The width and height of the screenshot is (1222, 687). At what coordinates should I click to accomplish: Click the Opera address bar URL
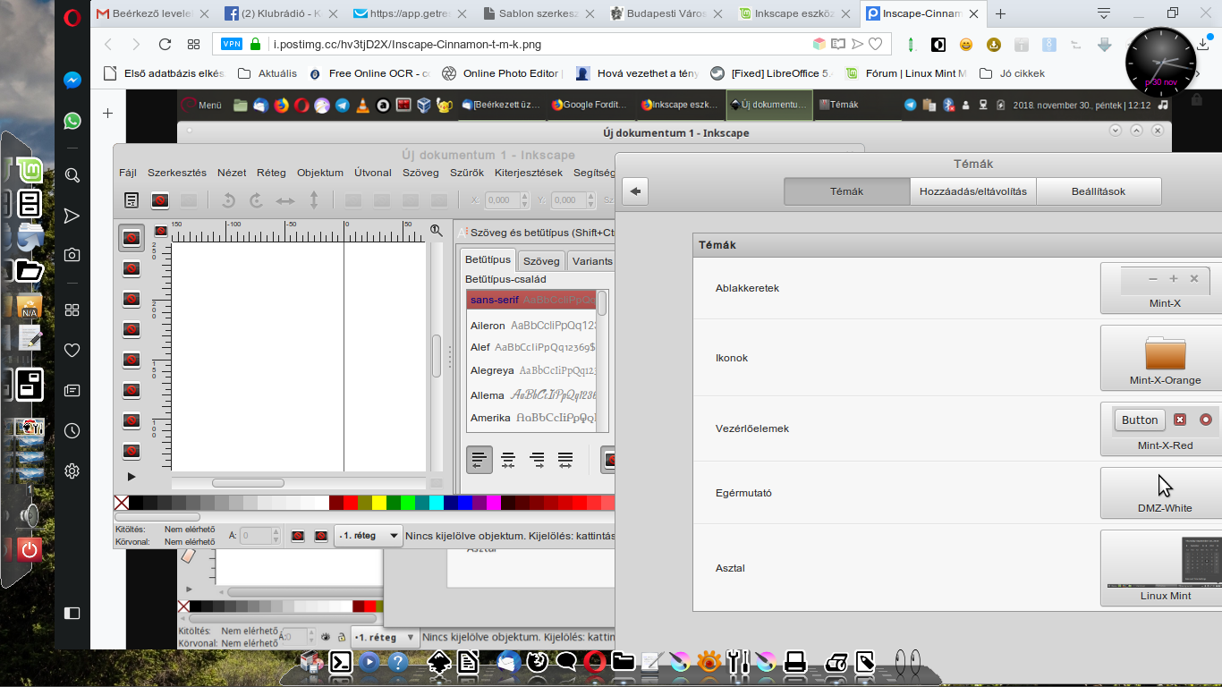click(407, 44)
